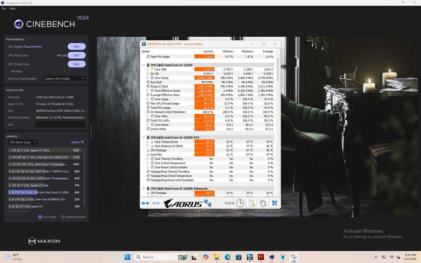Open the Cinebench File menu
This screenshot has height=263, width=421.
(4, 8)
